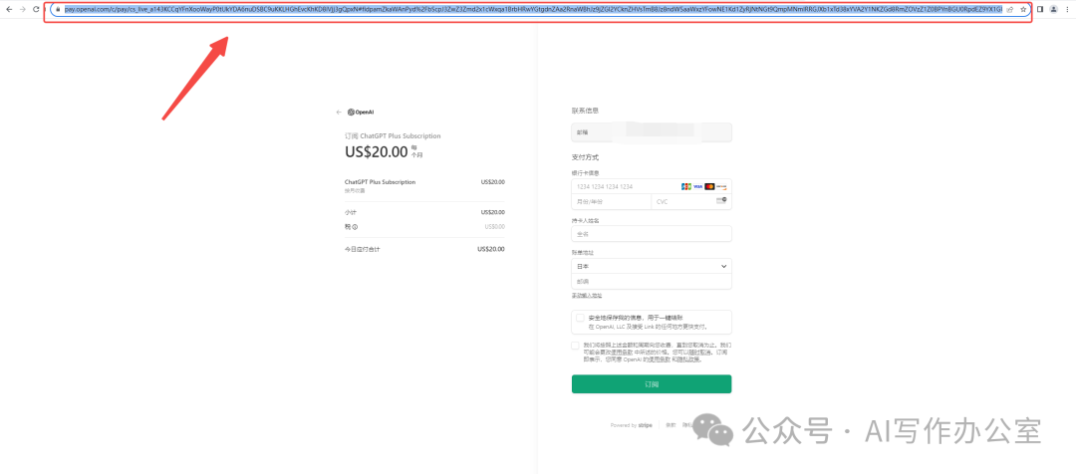Viewport: 1076px width, 474px height.
Task: Click the CVC card hint icon
Action: tap(720, 201)
